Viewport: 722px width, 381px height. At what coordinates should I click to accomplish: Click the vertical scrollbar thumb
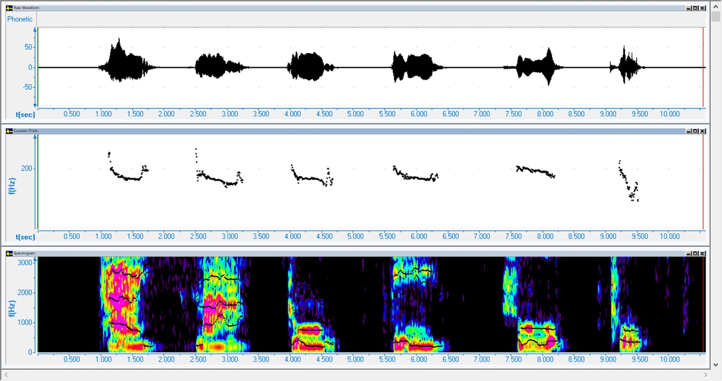coord(716,17)
